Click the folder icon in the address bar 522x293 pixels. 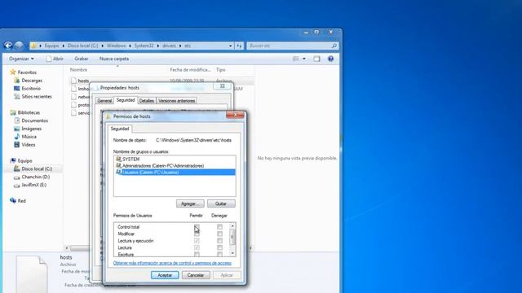(33, 46)
